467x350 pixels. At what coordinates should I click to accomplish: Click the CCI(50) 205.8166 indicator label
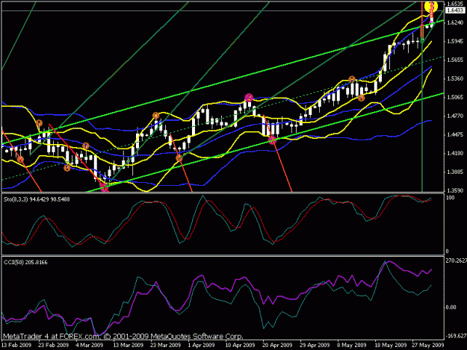[x=25, y=262]
